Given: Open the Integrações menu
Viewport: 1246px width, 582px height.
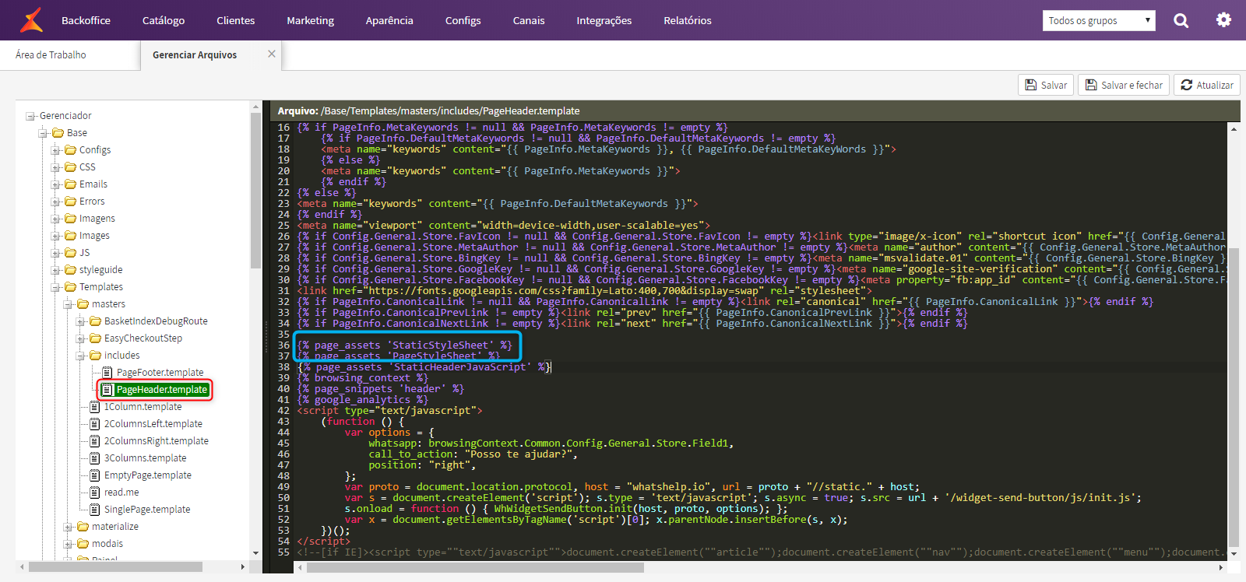Looking at the screenshot, I should pos(604,20).
